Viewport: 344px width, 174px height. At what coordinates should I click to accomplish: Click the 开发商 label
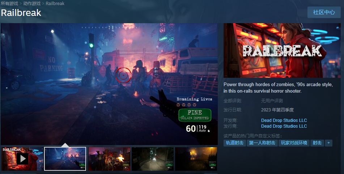[x=230, y=120]
